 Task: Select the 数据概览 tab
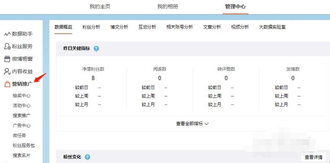pos(63,27)
